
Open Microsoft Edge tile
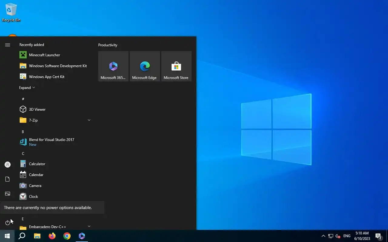point(145,66)
